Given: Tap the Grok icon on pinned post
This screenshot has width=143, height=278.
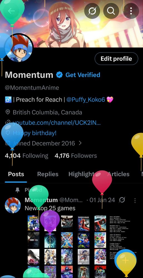Looking at the screenshot, I should [x=122, y=200].
